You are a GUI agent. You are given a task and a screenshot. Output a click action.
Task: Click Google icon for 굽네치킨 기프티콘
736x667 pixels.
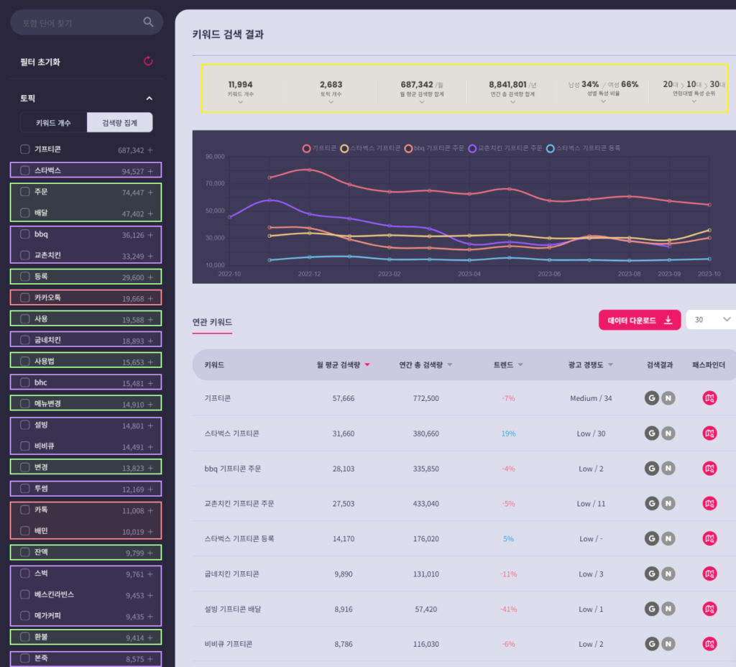651,574
